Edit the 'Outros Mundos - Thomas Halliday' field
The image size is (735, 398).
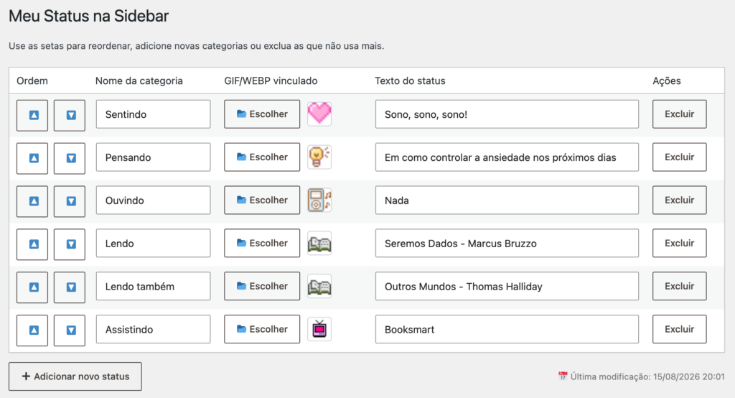[507, 287]
